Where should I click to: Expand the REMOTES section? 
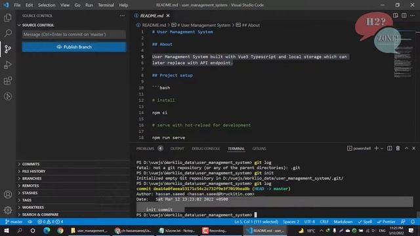coord(30,186)
